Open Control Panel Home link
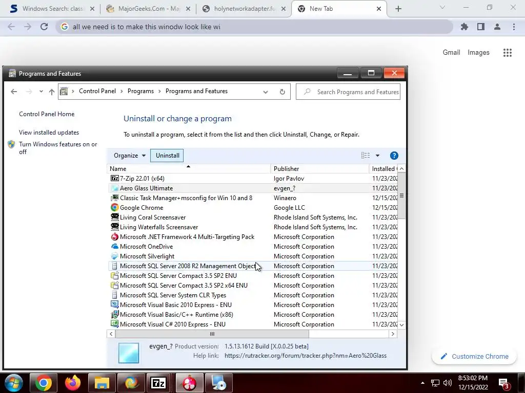Viewport: 525px width, 393px height. tap(47, 114)
